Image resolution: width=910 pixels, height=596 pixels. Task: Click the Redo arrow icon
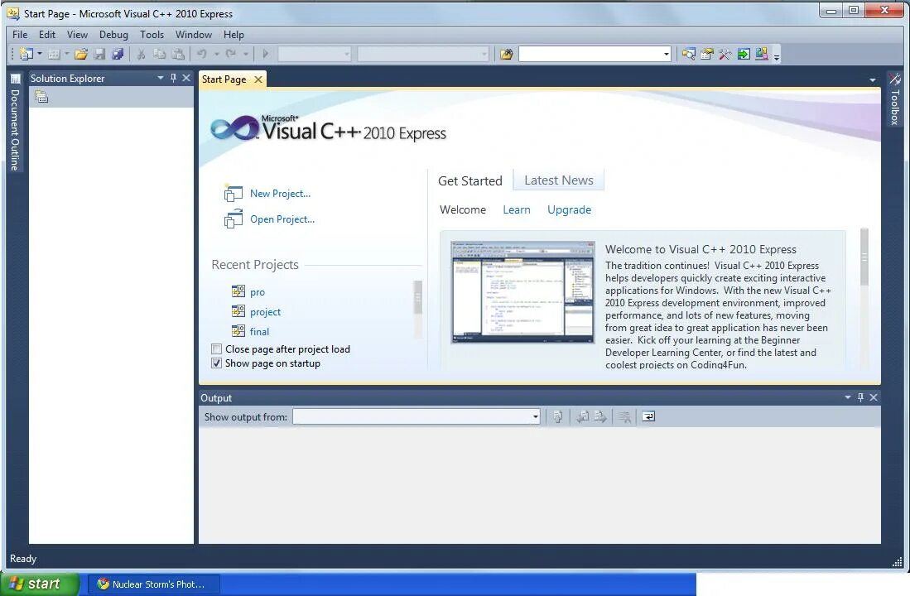click(230, 54)
